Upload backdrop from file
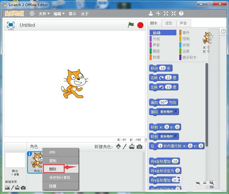This screenshot has width=229, height=194. [x=17, y=188]
